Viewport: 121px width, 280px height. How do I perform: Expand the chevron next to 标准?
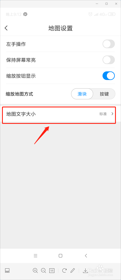pos(112,114)
